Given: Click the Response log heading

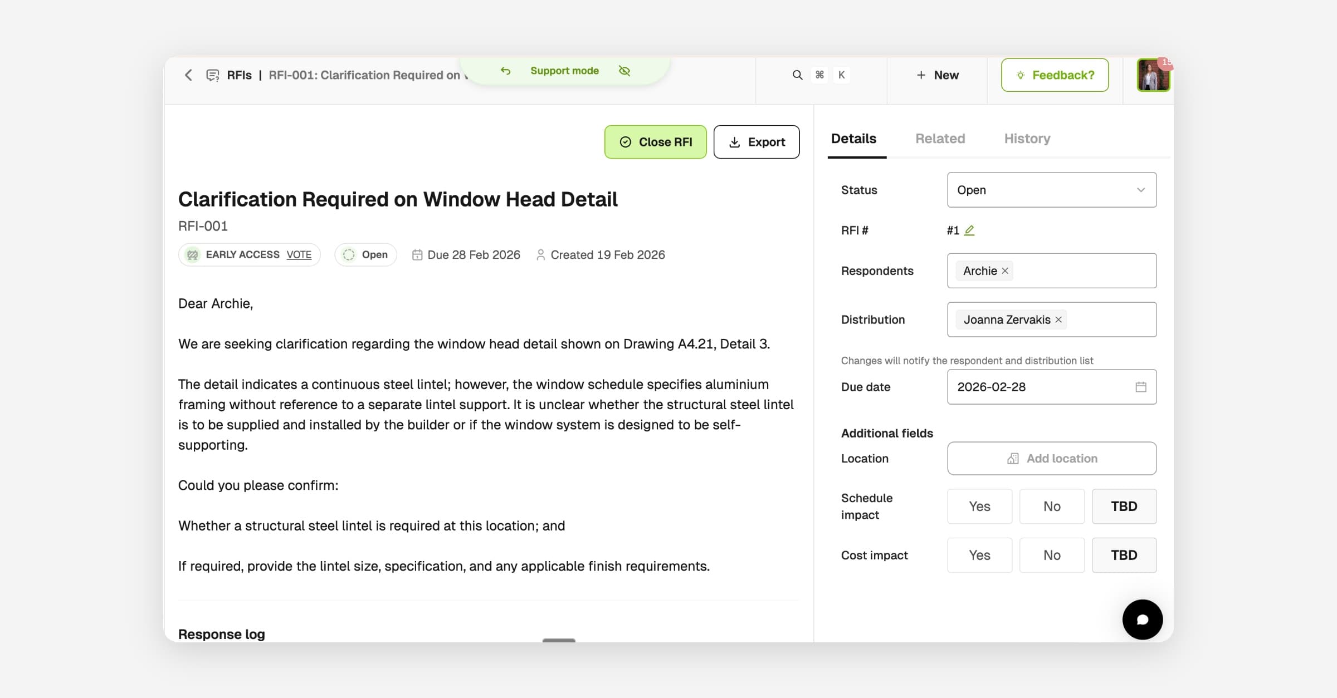Looking at the screenshot, I should click(221, 634).
